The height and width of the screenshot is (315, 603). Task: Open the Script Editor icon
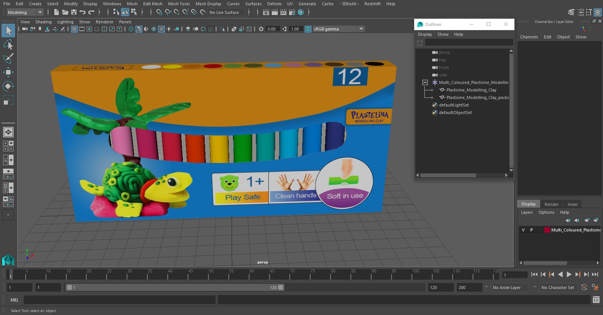[x=596, y=300]
